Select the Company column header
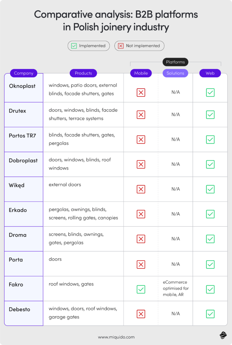The height and width of the screenshot is (345, 232). 24,73
